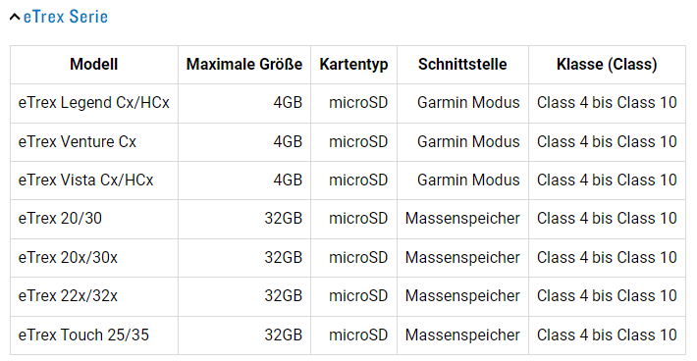697x361 pixels.
Task: Click 4GB size in eTrex Legend row
Action: tap(288, 103)
